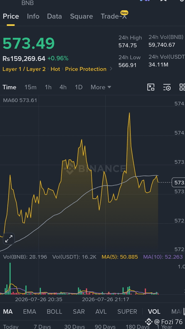This screenshot has height=329, width=185.
Task: Tap the +0.96% change value
Action: tap(58, 58)
